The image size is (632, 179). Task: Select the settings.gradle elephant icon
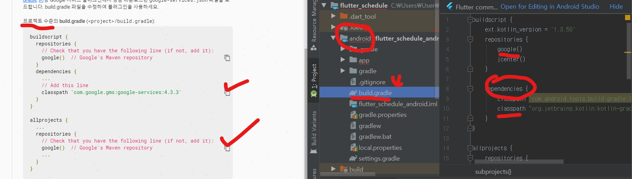[x=353, y=158]
